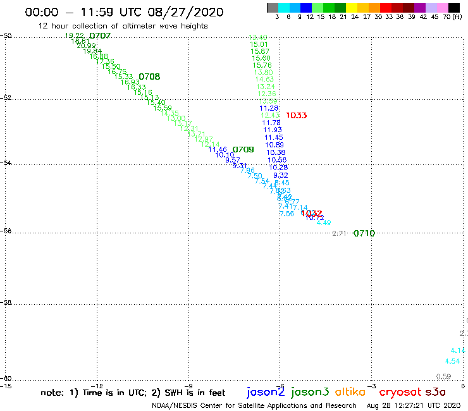The width and height of the screenshot is (468, 411).
Task: Select the '12 hour collection' subtitle text
Action: coord(123,27)
